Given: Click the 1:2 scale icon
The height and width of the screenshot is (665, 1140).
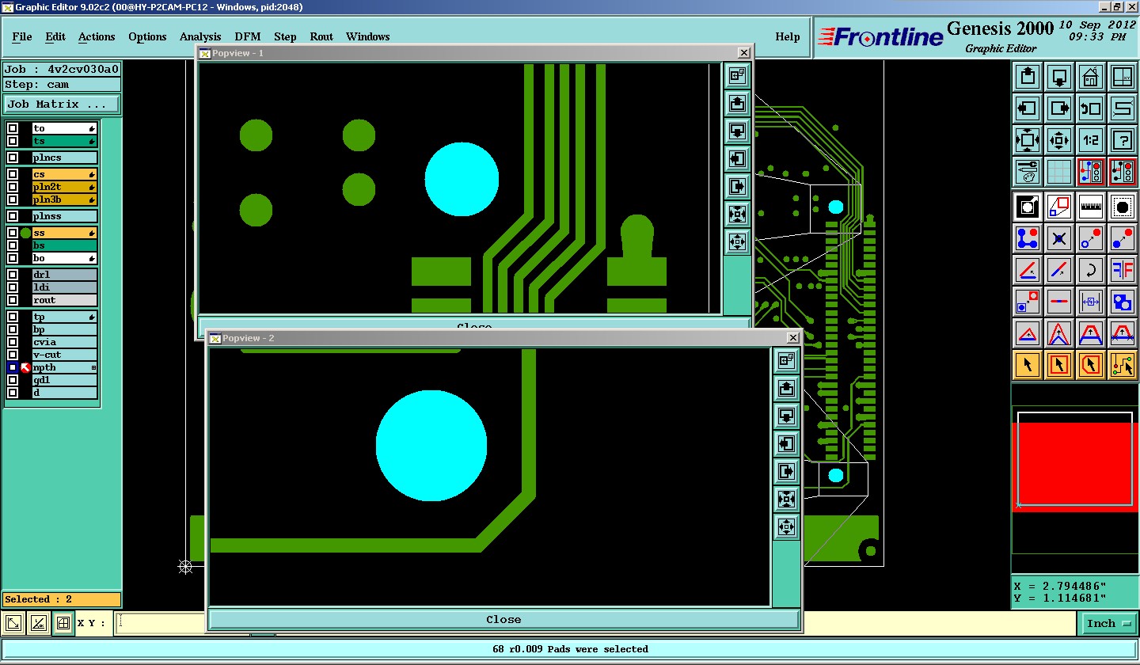Looking at the screenshot, I should [1091, 140].
